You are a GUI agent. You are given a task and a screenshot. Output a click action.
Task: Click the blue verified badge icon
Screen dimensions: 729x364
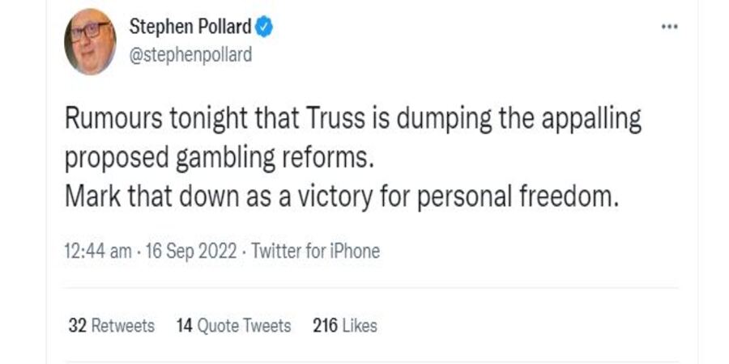tap(265, 28)
